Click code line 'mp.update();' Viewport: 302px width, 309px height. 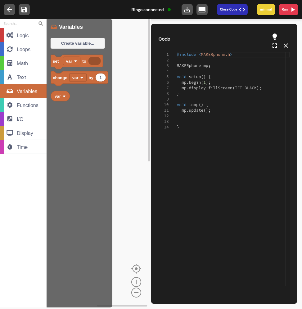coord(196,110)
